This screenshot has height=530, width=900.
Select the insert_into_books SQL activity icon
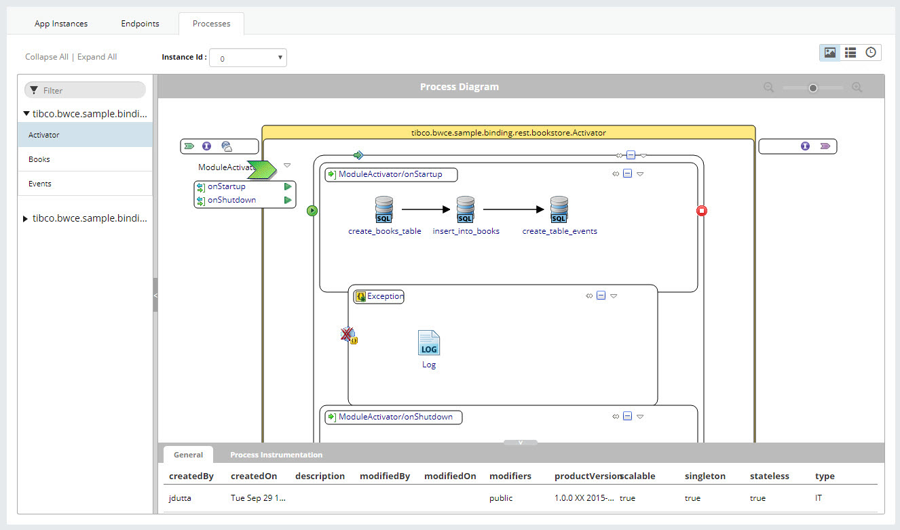(465, 209)
